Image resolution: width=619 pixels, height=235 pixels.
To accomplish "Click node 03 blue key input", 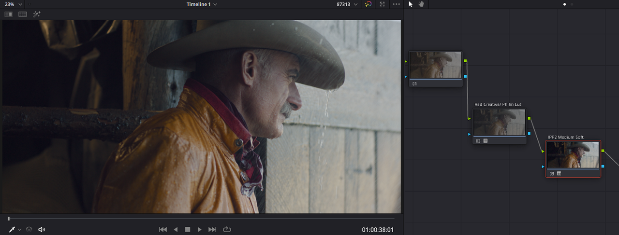I will pyautogui.click(x=543, y=166).
